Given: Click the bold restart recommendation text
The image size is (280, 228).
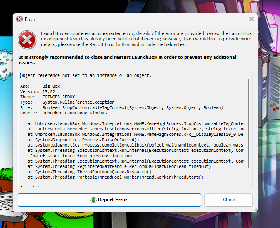Looking at the screenshot, I should 128,60.
